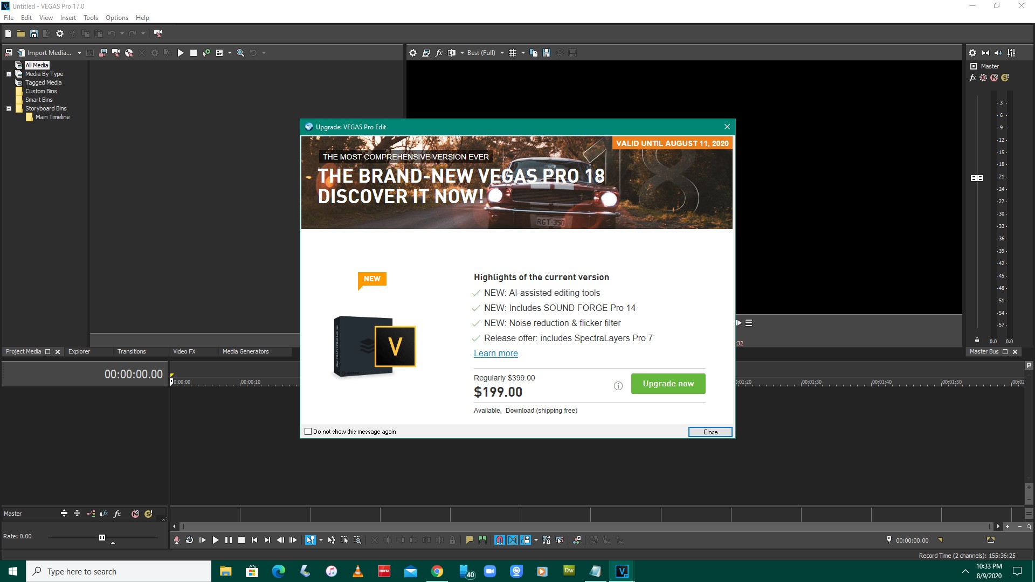Switch to Media Generators tab
Viewport: 1035px width, 582px height.
point(245,351)
